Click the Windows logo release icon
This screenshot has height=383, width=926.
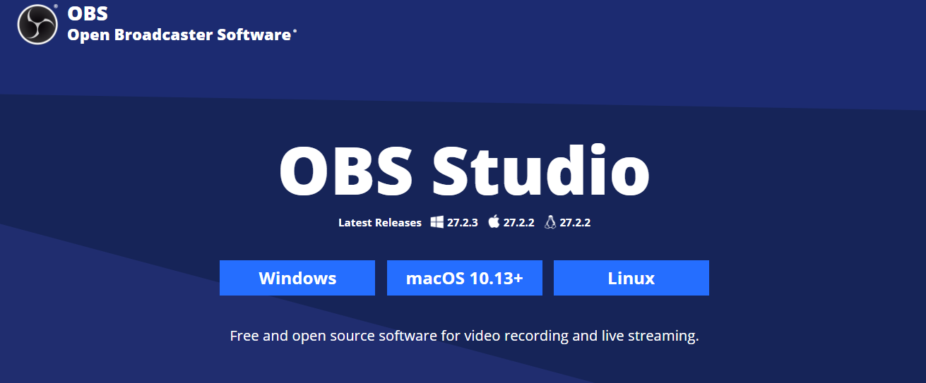pos(437,222)
